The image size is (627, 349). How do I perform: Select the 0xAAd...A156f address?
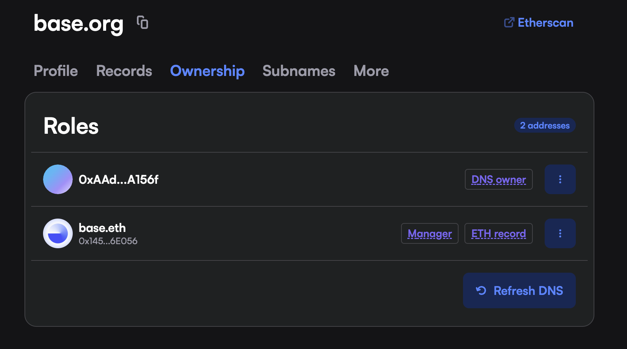118,180
